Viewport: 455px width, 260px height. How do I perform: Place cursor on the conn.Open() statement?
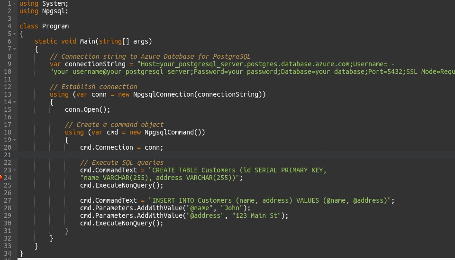(x=87, y=109)
